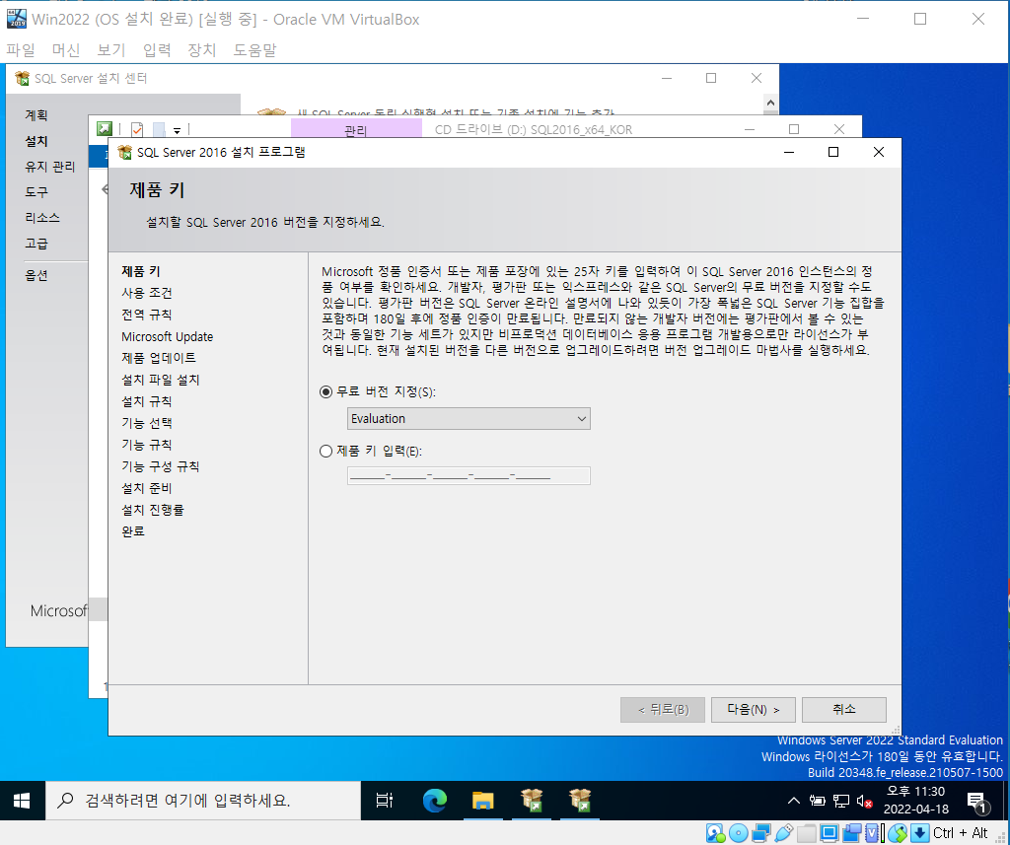
Task: Select 고급 in SQL Server 설치 센터
Action: 36,244
